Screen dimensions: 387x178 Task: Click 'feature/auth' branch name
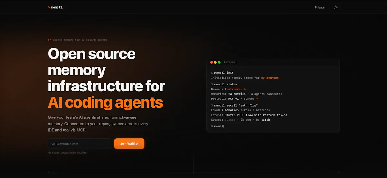[x=235, y=89]
